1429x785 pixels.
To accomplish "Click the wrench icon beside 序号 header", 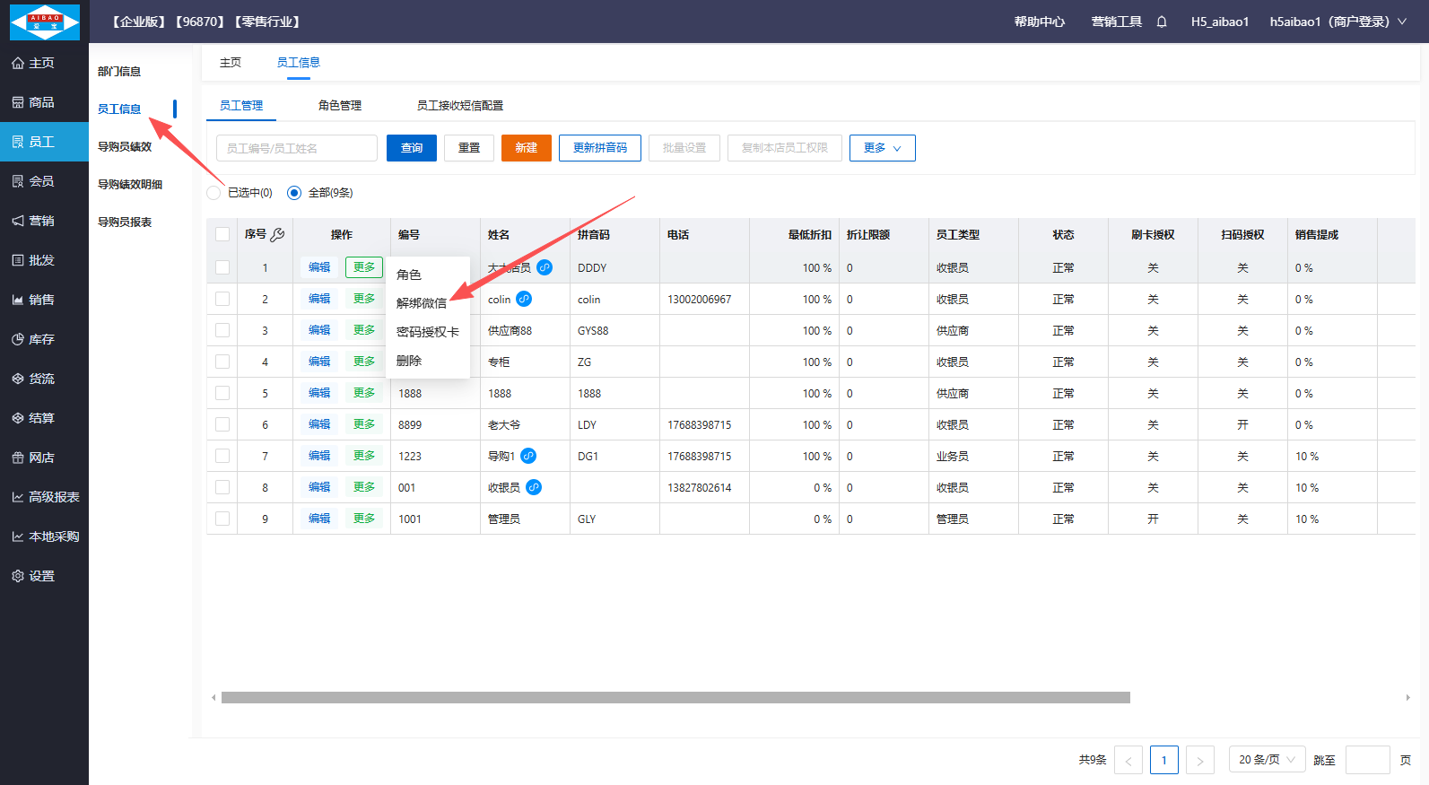I will click(x=278, y=234).
